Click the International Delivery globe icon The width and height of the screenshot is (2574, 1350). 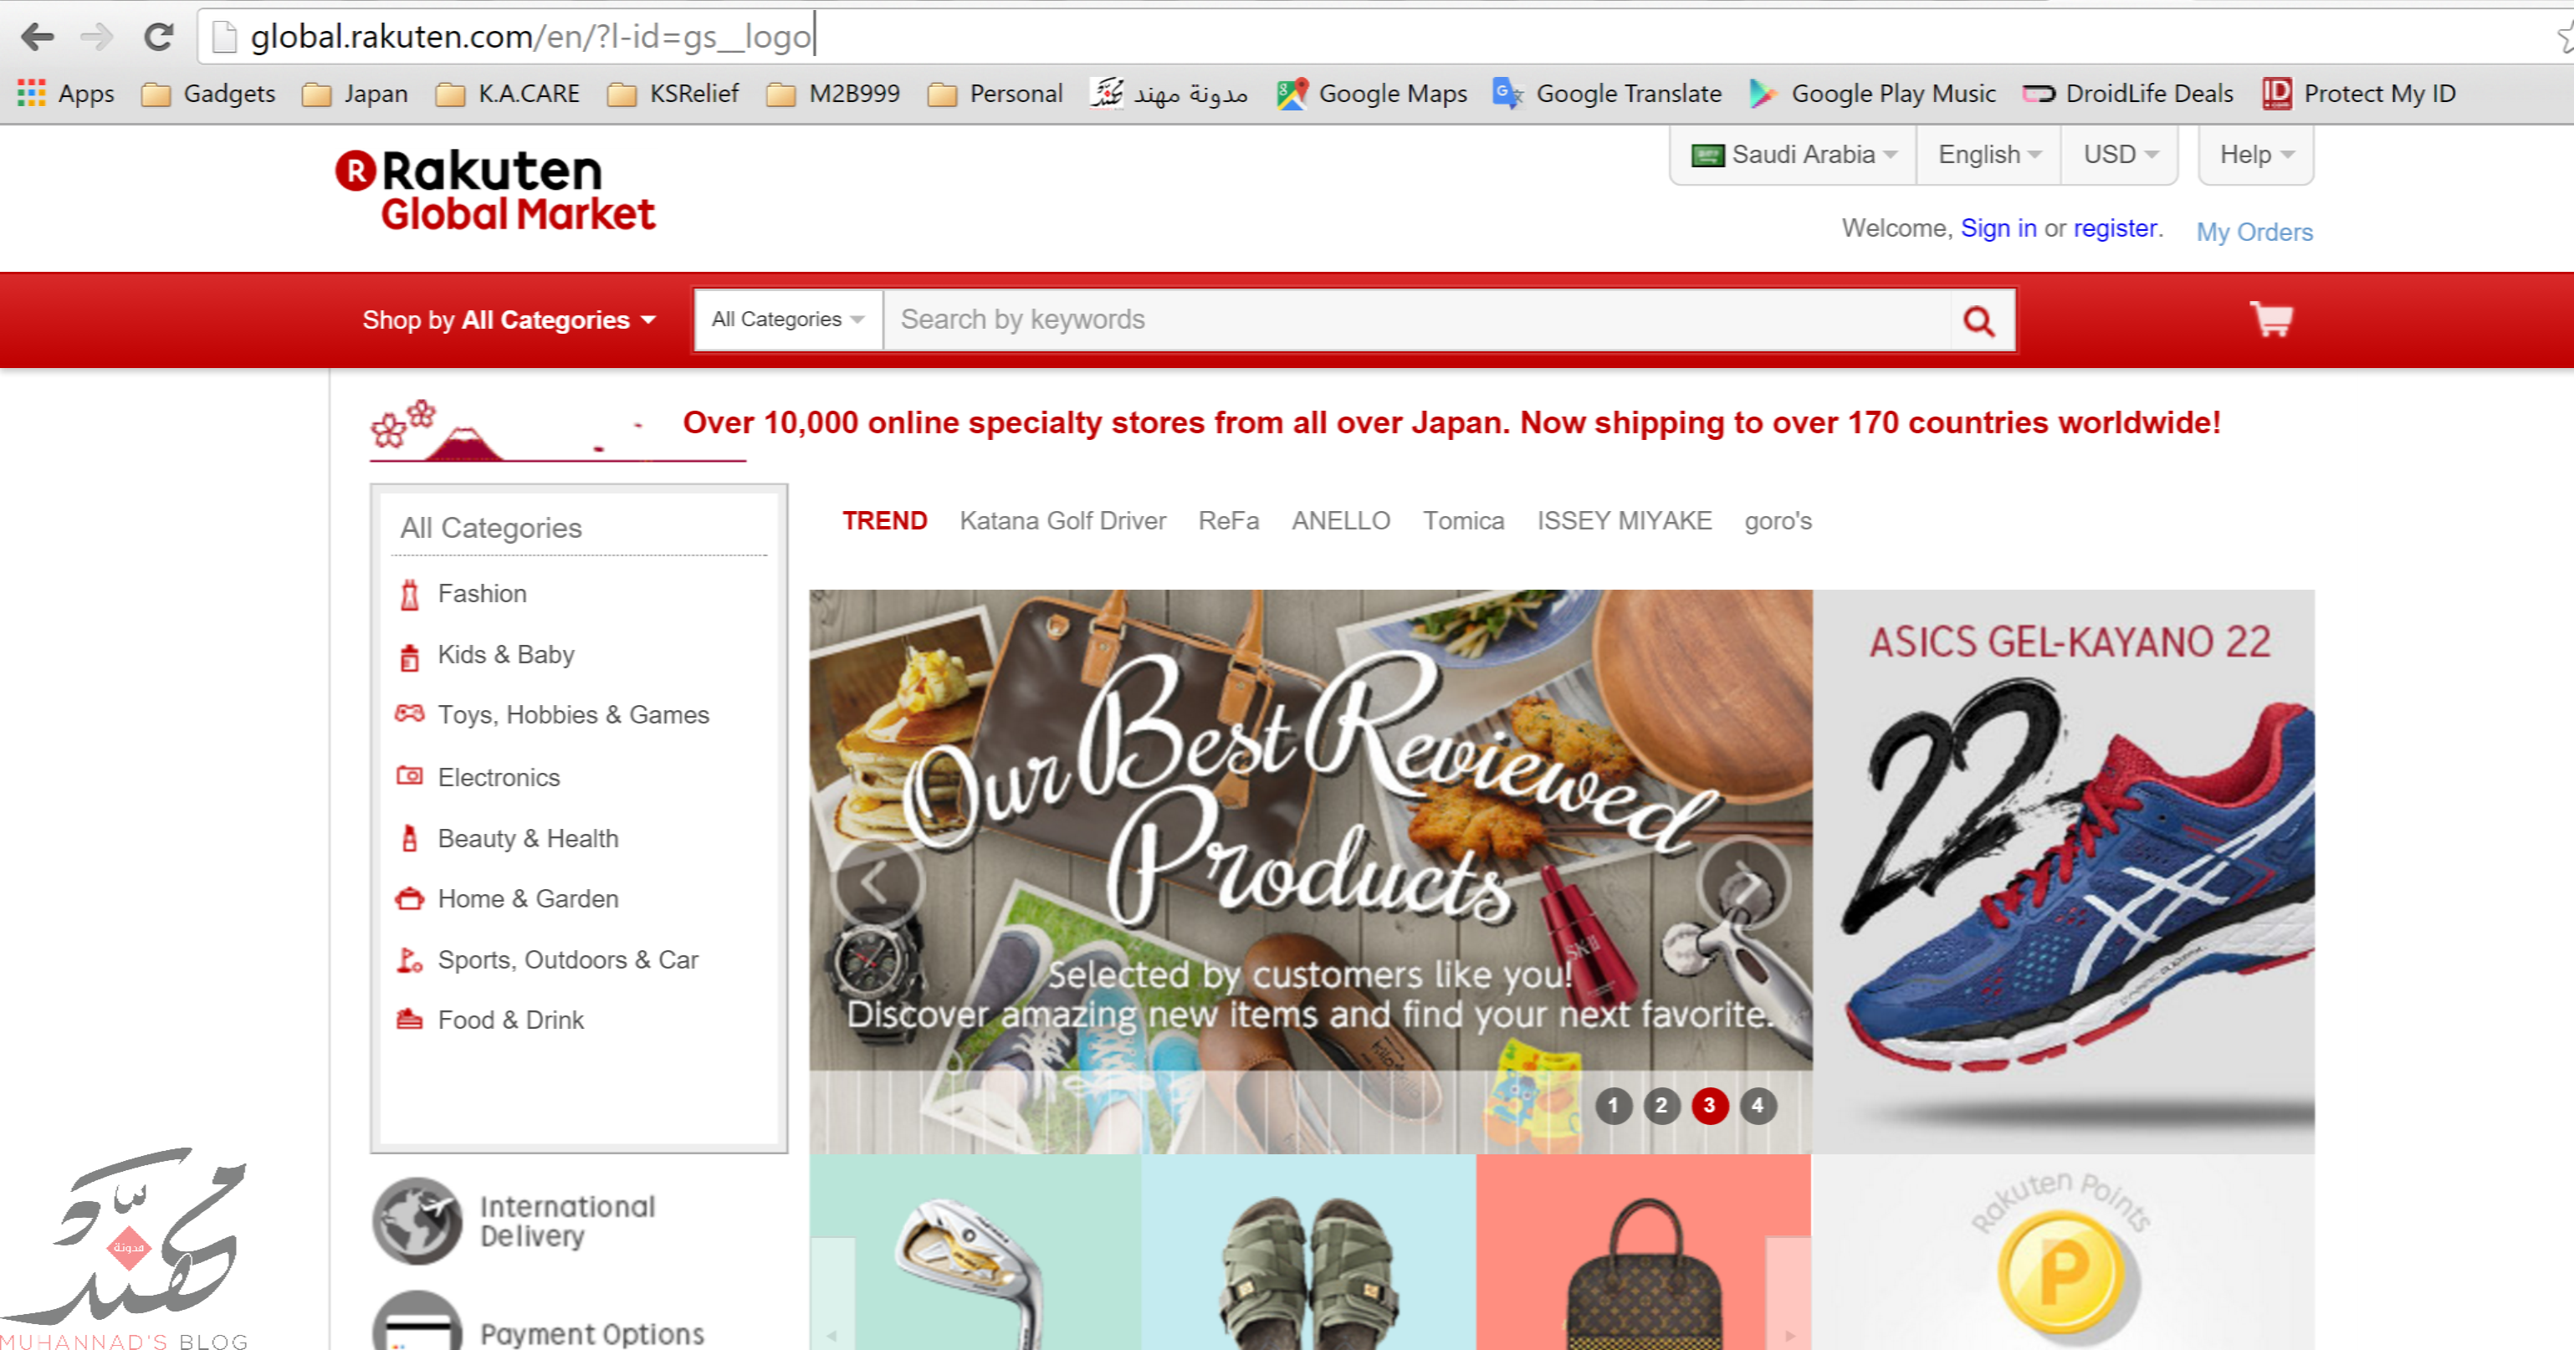(417, 1221)
